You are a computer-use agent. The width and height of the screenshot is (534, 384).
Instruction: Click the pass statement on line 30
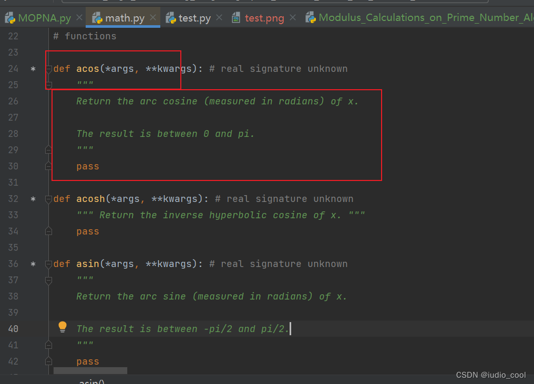(x=88, y=166)
